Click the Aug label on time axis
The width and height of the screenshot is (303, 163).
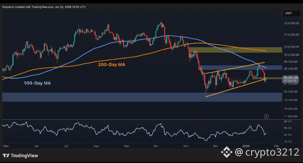[x=96, y=146]
